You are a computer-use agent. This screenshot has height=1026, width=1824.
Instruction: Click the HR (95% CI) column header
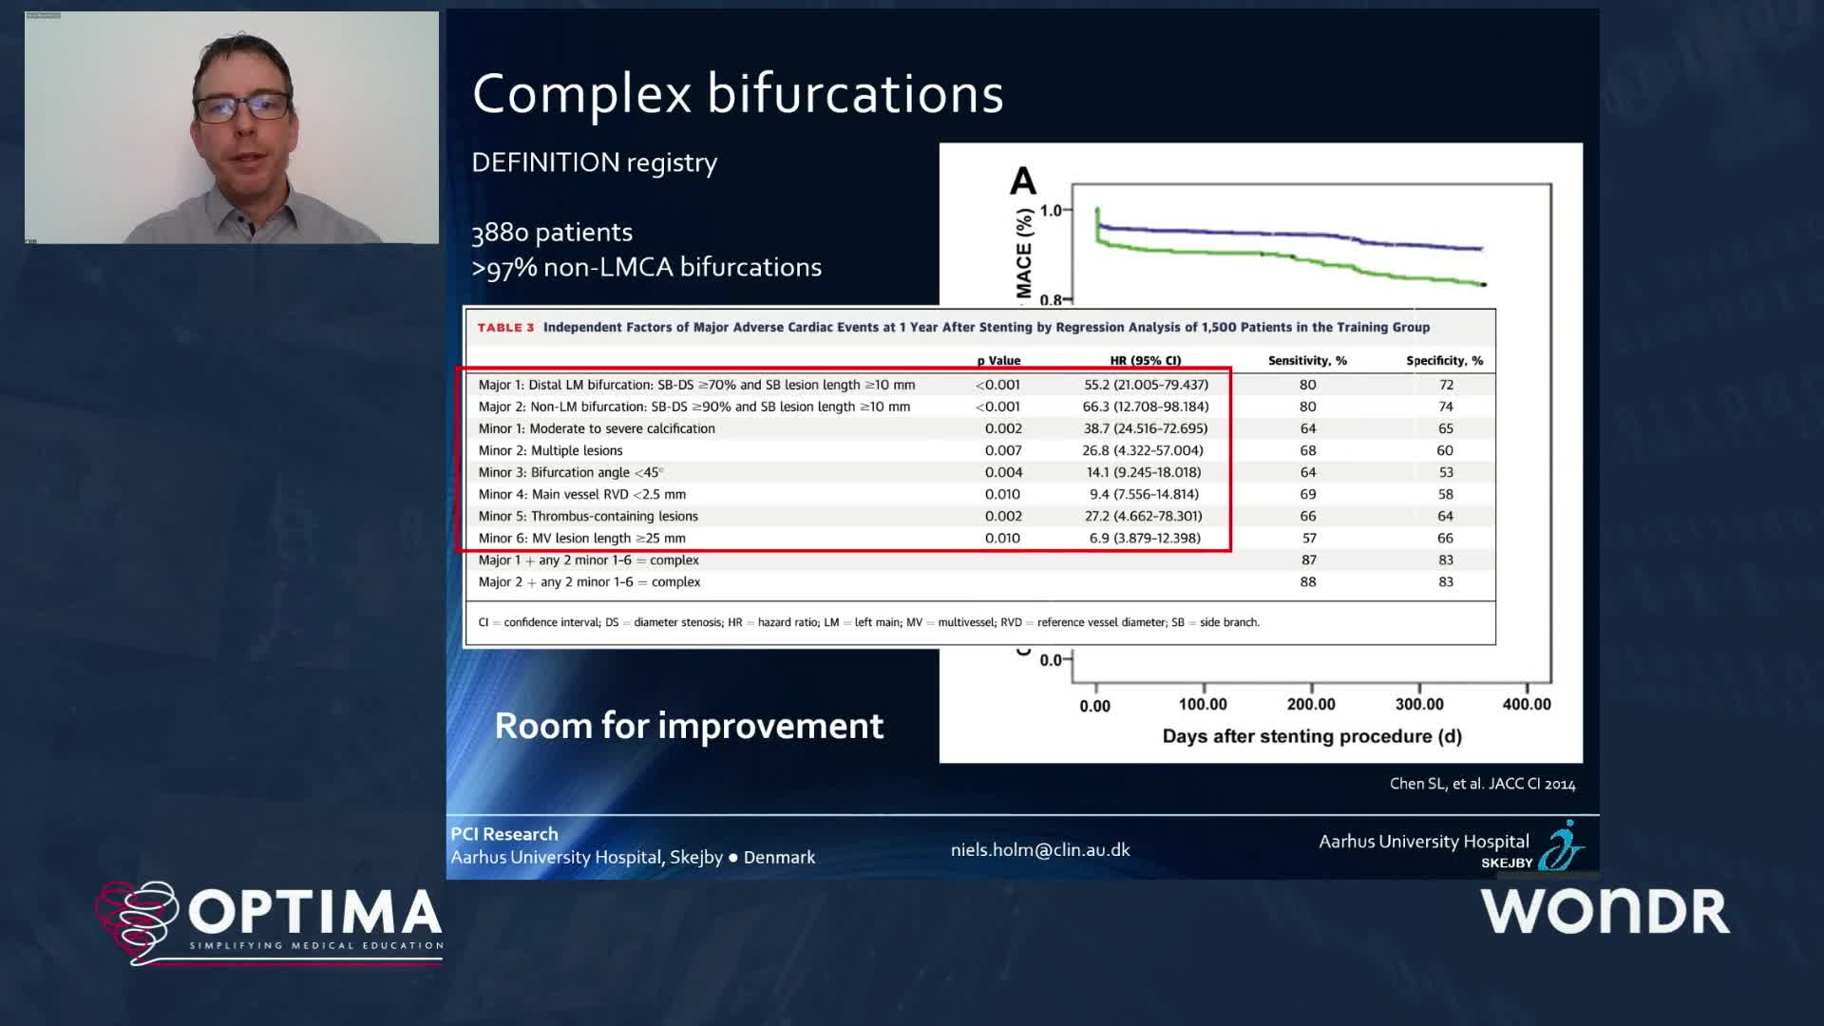pyautogui.click(x=1145, y=361)
